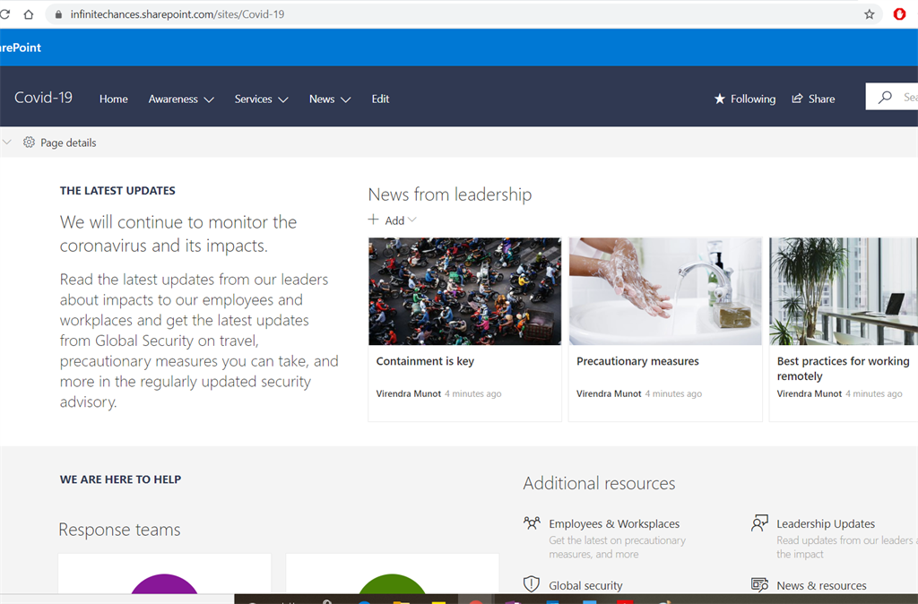Open the Employees & Workspaces link
The image size is (918, 604).
(x=614, y=524)
